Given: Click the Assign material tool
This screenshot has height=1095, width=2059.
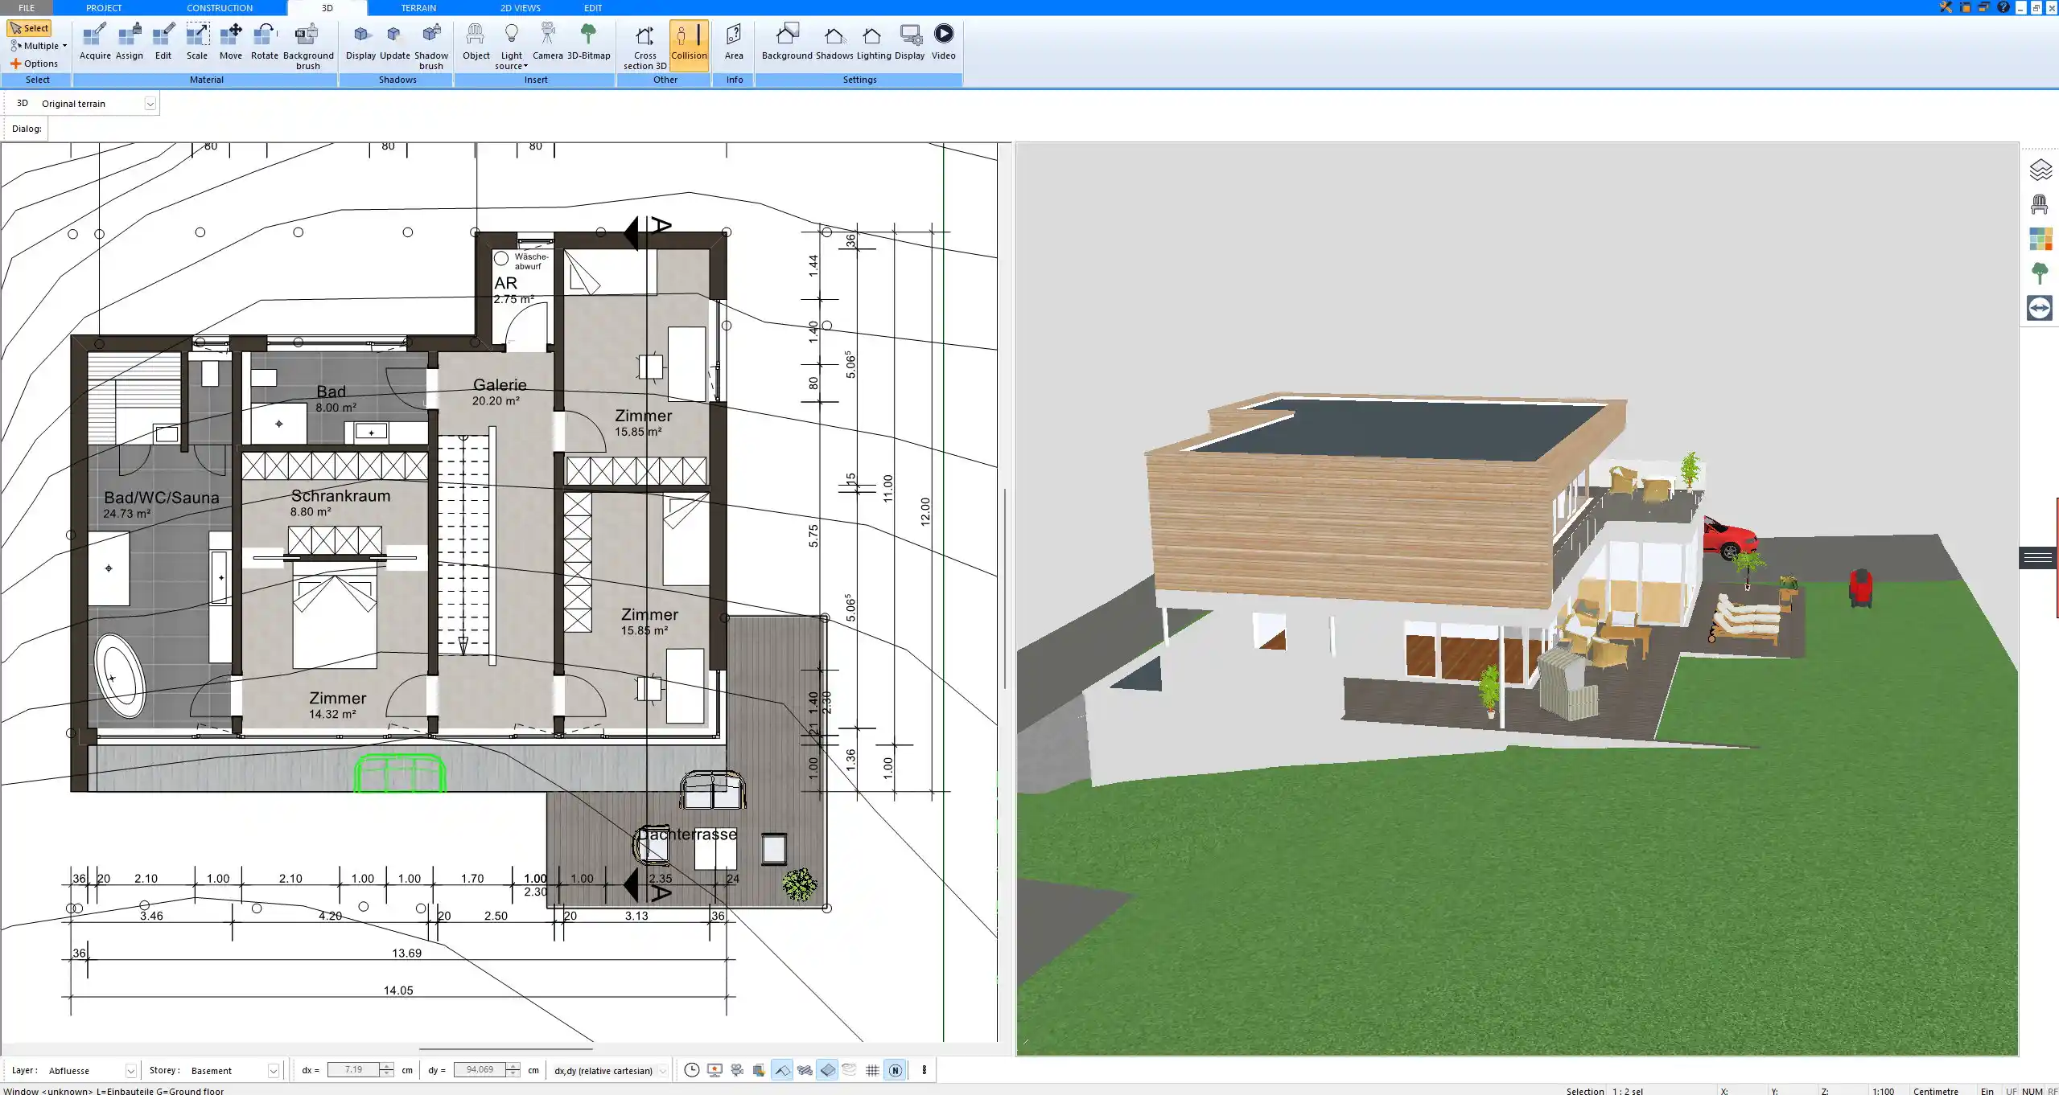Looking at the screenshot, I should click(x=129, y=42).
